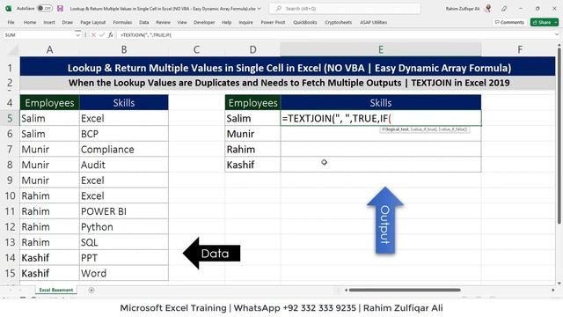
Task: Open the Inquire ribbon tab
Action: click(x=246, y=22)
